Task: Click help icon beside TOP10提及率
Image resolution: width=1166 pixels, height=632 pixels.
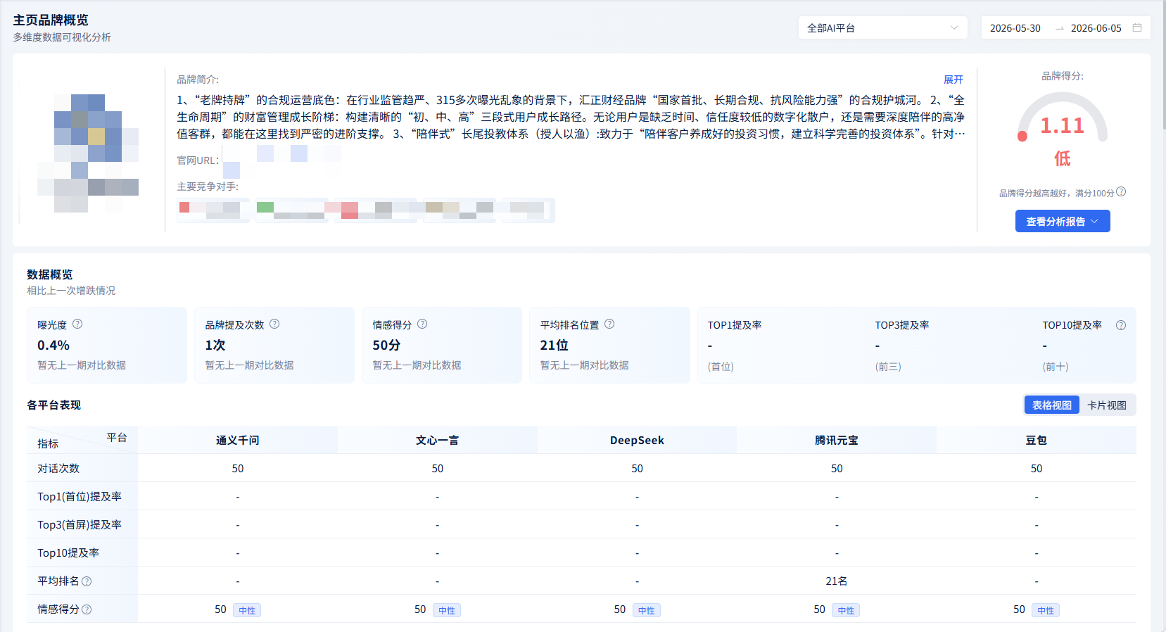Action: [1121, 325]
